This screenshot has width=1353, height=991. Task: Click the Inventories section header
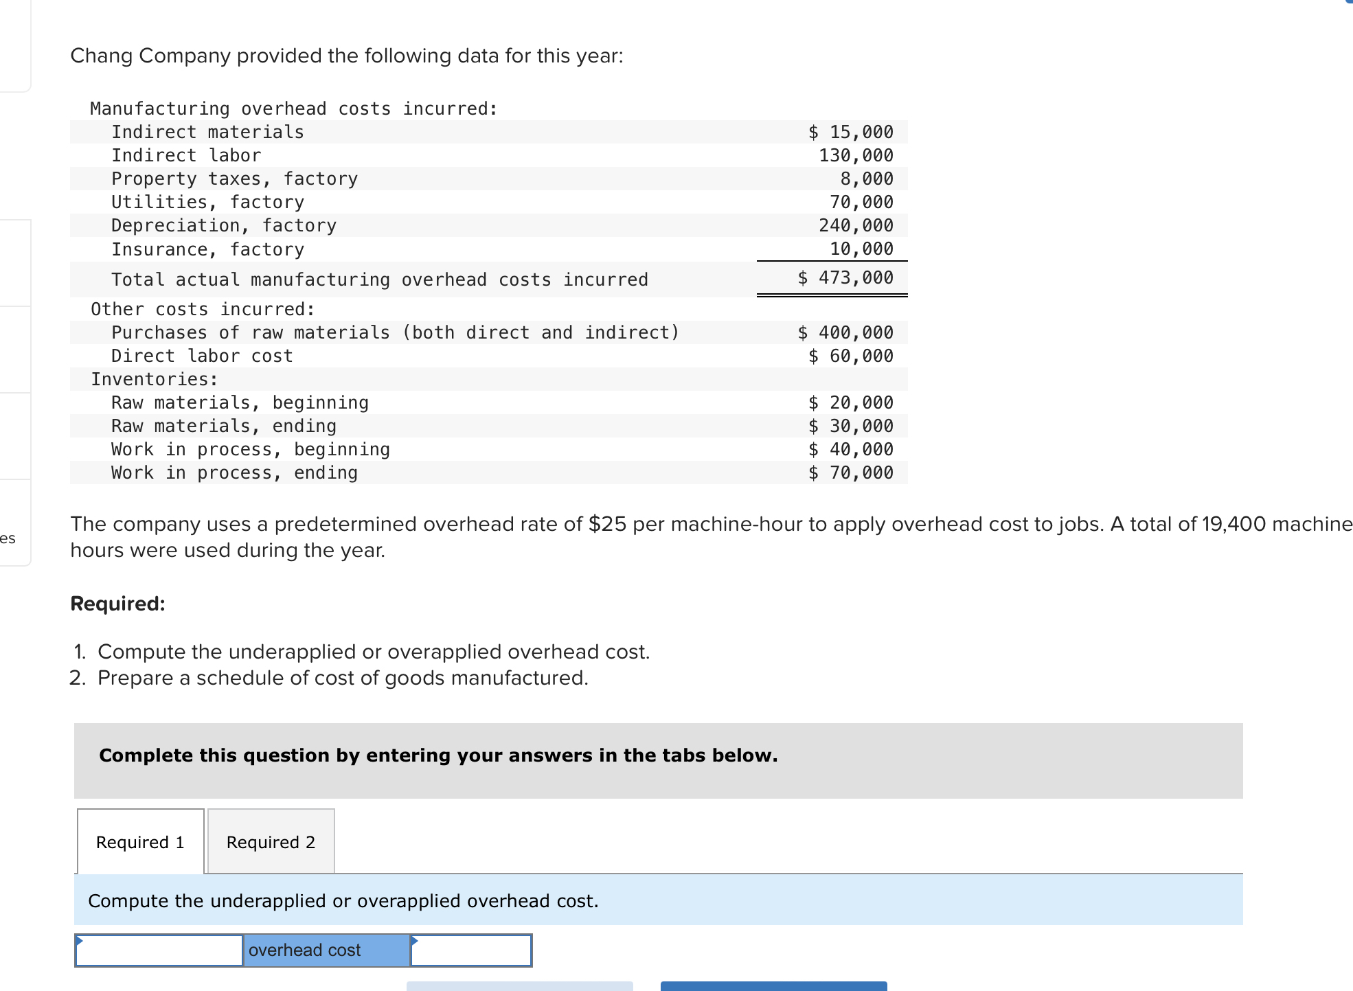point(155,379)
